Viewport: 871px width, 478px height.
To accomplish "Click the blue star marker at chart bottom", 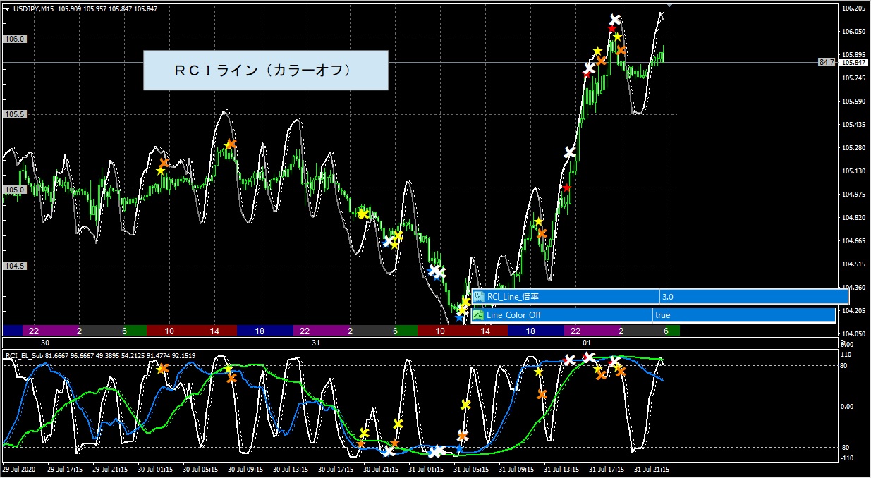I will 459,318.
